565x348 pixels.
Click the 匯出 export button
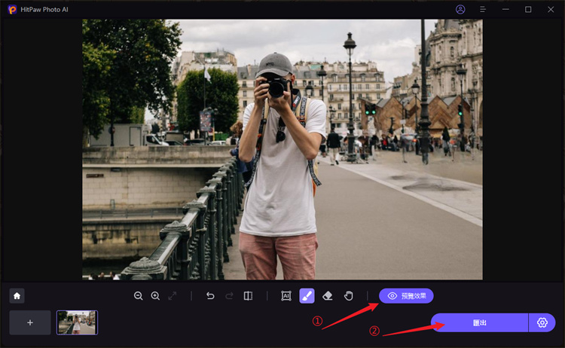tap(479, 322)
